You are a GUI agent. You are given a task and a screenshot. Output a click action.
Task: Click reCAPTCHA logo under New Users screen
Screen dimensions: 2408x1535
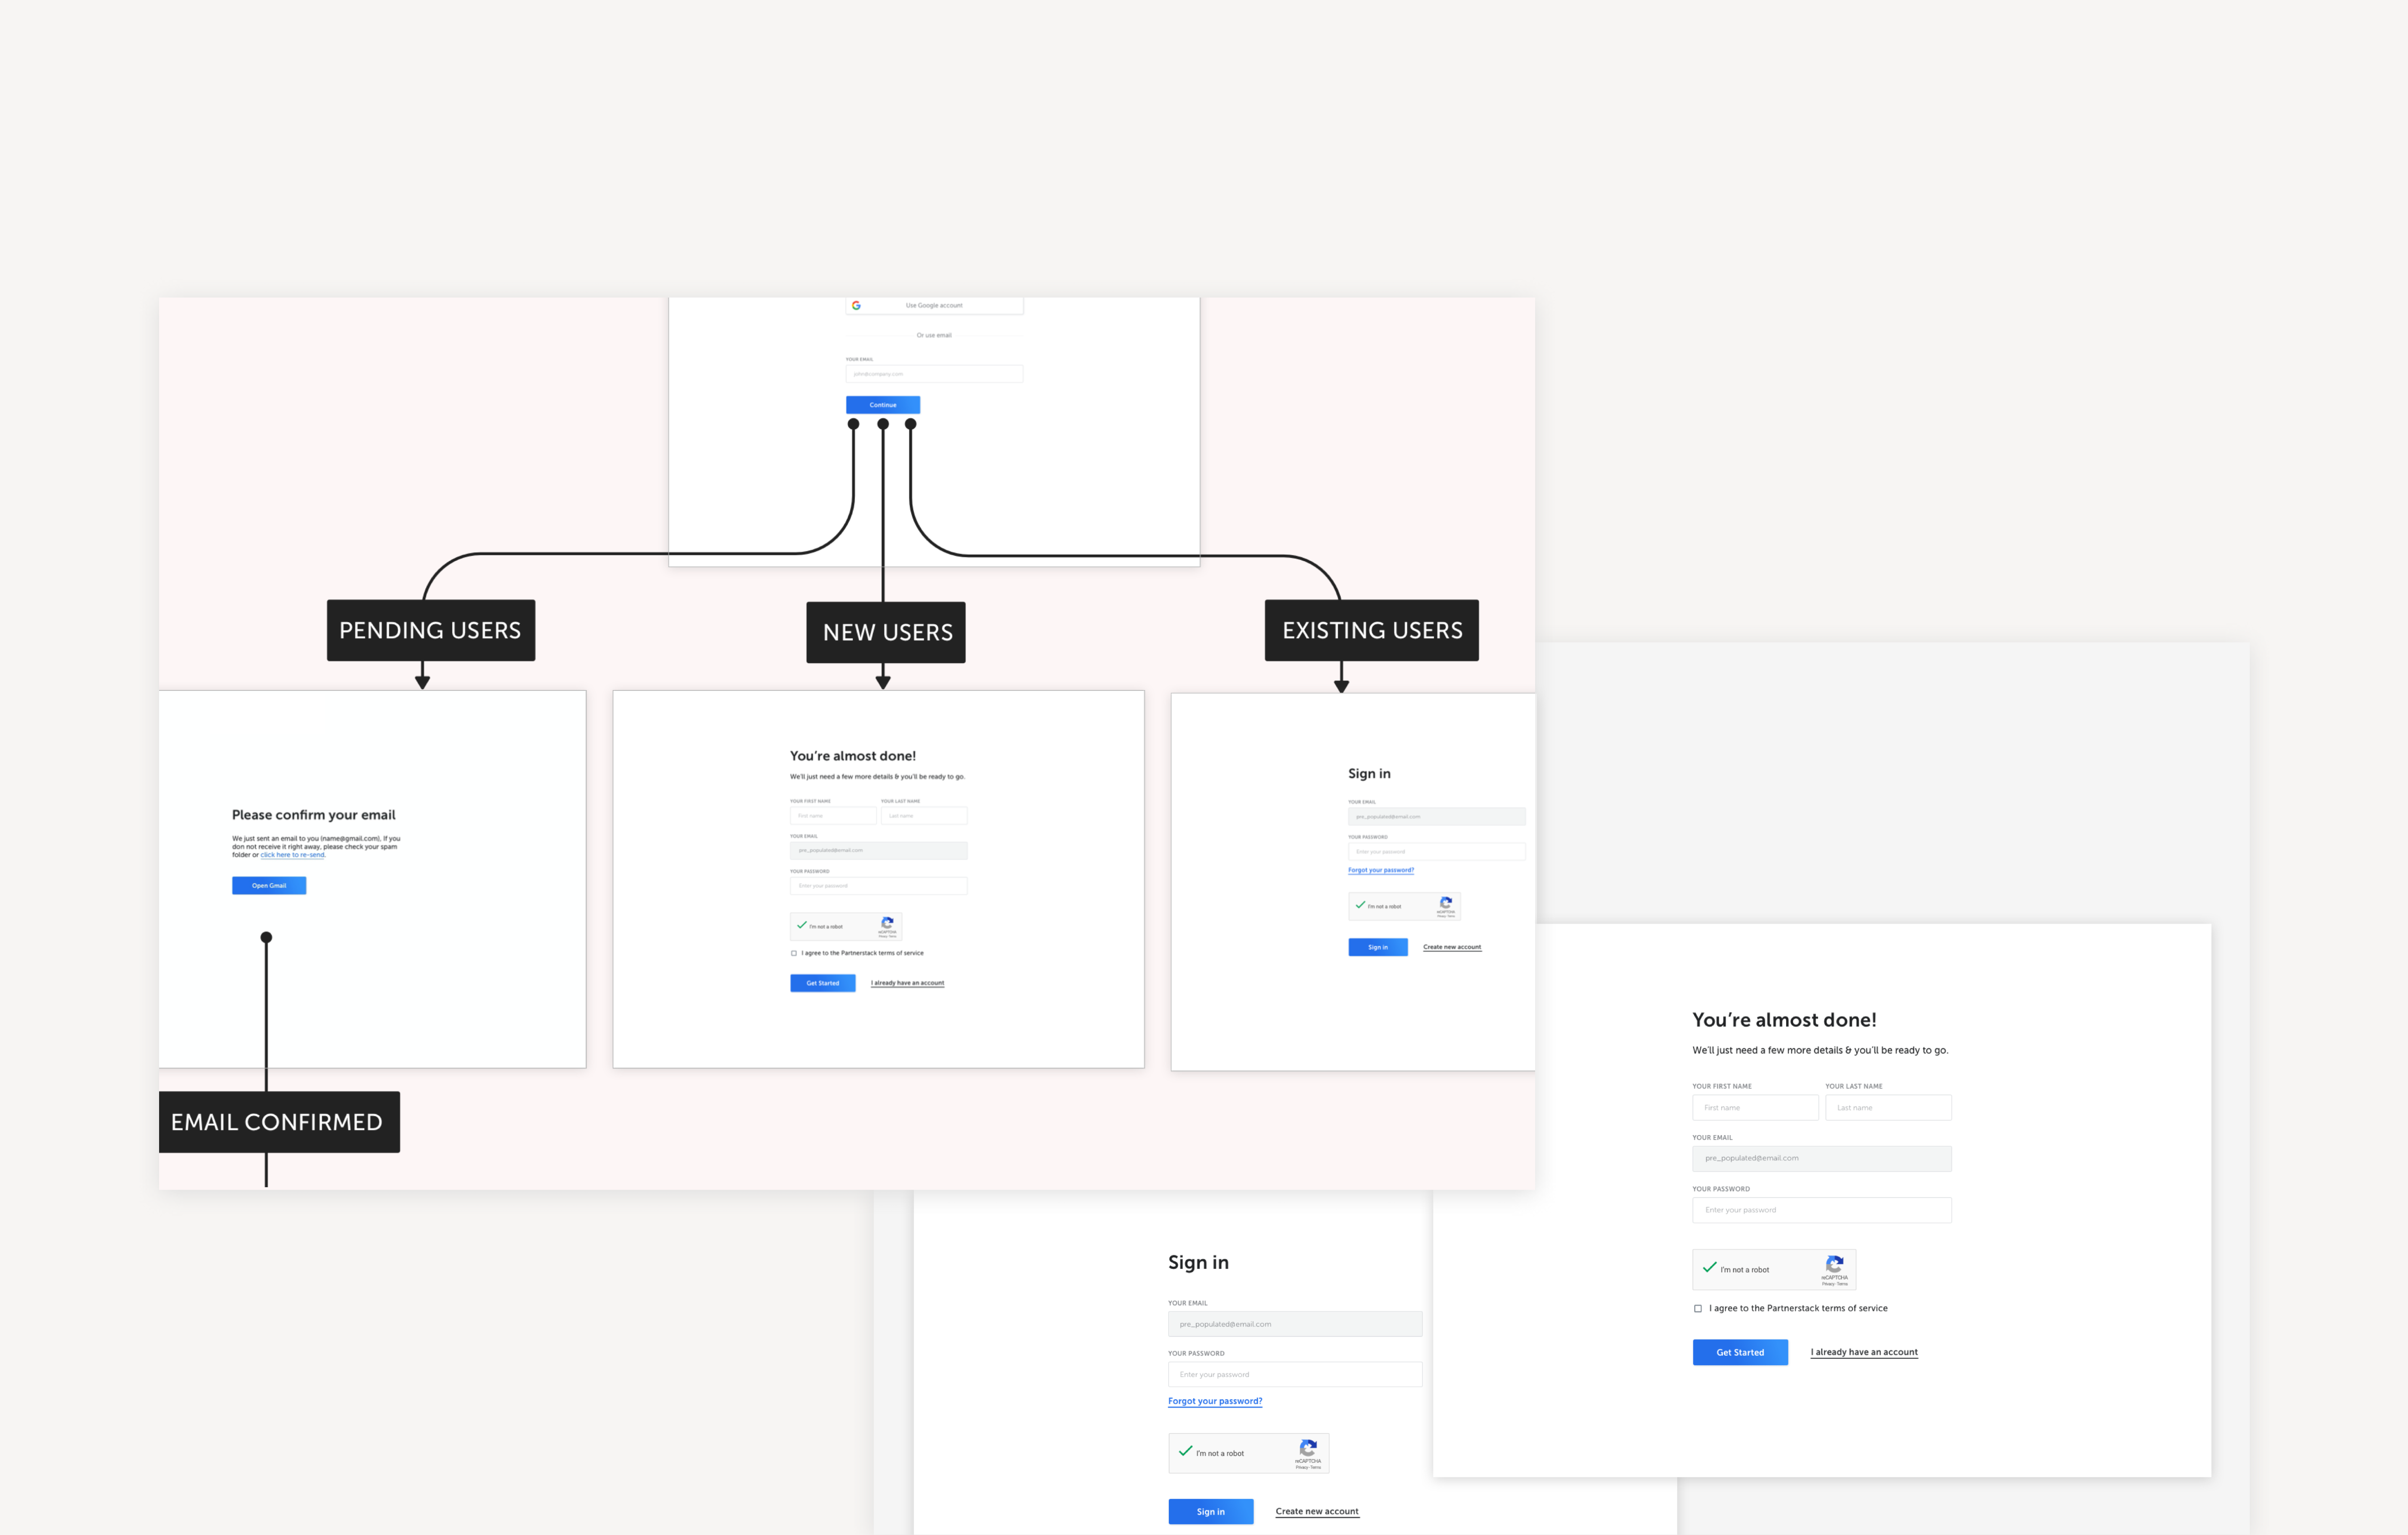point(887,923)
